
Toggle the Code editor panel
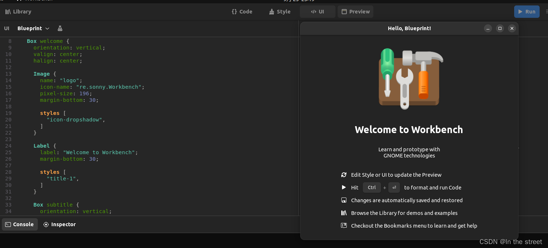[x=242, y=12]
